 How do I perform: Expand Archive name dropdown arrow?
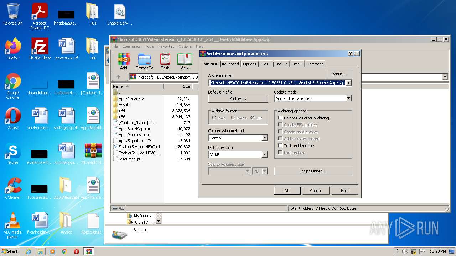tap(348, 83)
